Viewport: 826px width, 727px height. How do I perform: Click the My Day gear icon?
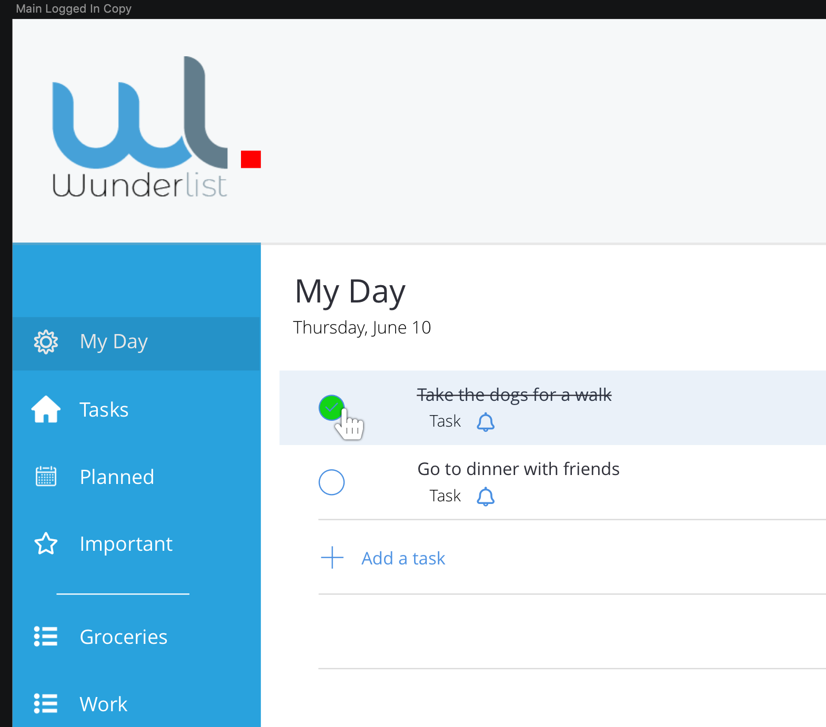[46, 342]
